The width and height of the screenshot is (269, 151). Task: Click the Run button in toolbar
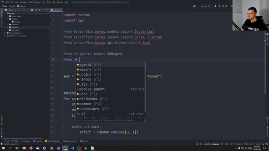tap(216, 6)
